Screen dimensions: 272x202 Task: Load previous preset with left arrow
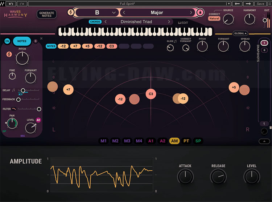pos(237,4)
